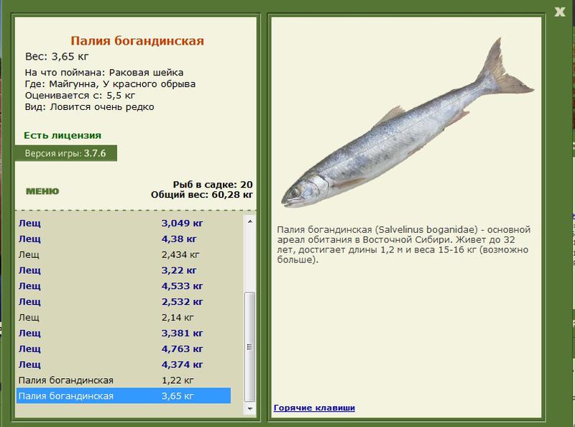The image size is (575, 427).
Task: Select the Лещ 4,763 кг row
Action: tap(124, 349)
